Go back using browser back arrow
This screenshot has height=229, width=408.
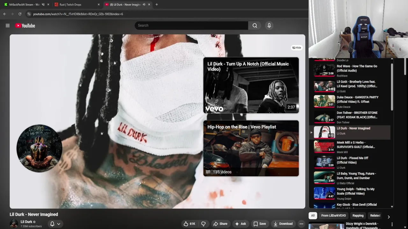[4, 14]
